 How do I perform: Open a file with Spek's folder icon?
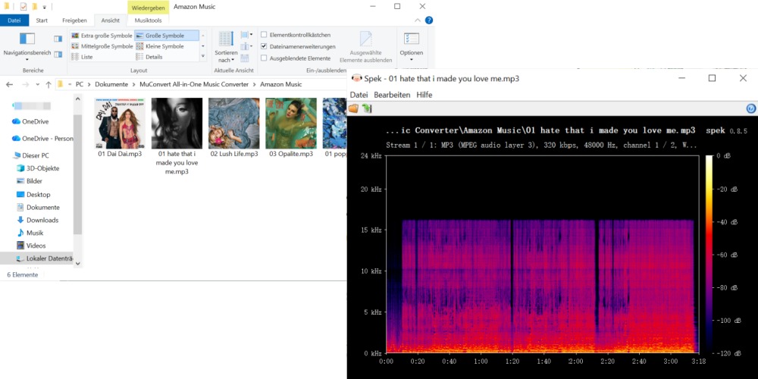pos(353,108)
